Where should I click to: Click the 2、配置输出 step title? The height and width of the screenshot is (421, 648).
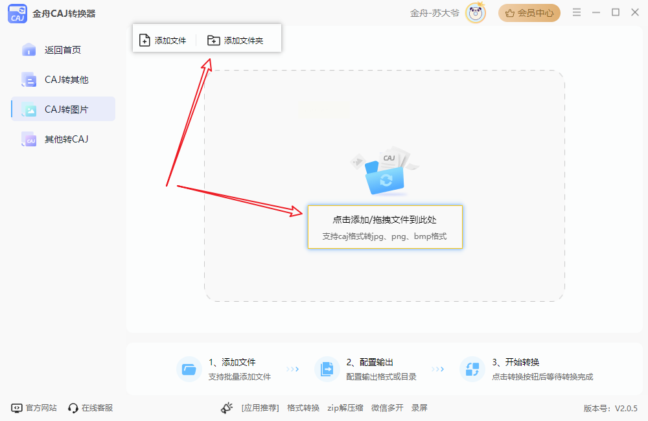tap(370, 362)
